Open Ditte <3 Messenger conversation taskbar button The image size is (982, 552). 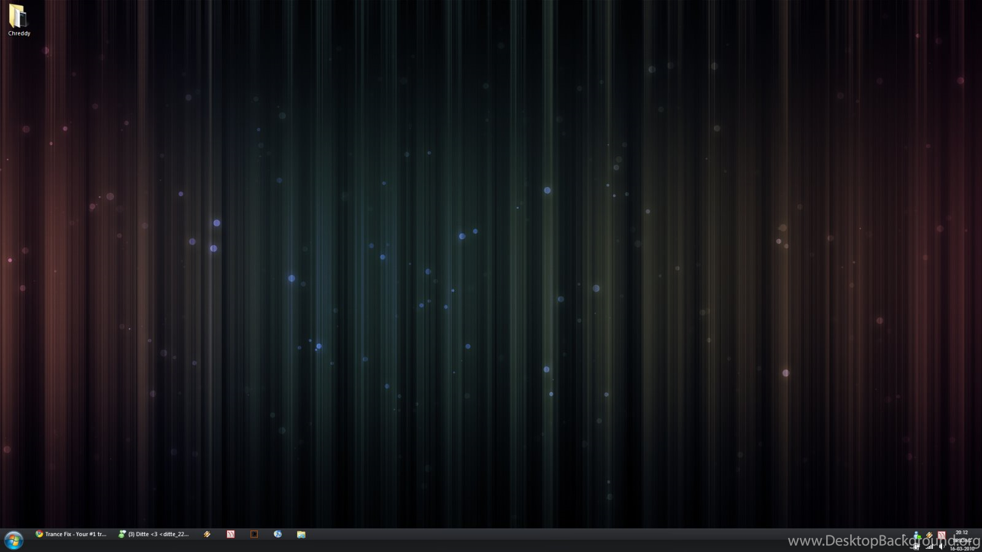pos(153,534)
